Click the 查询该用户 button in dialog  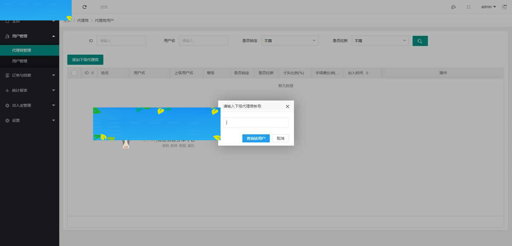pos(256,138)
